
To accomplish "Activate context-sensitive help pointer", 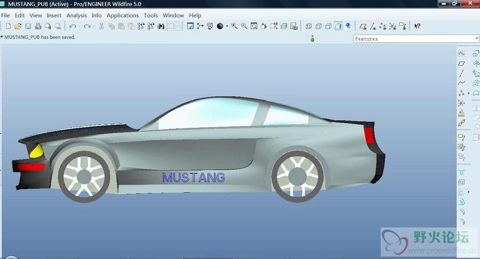I will tap(417, 26).
